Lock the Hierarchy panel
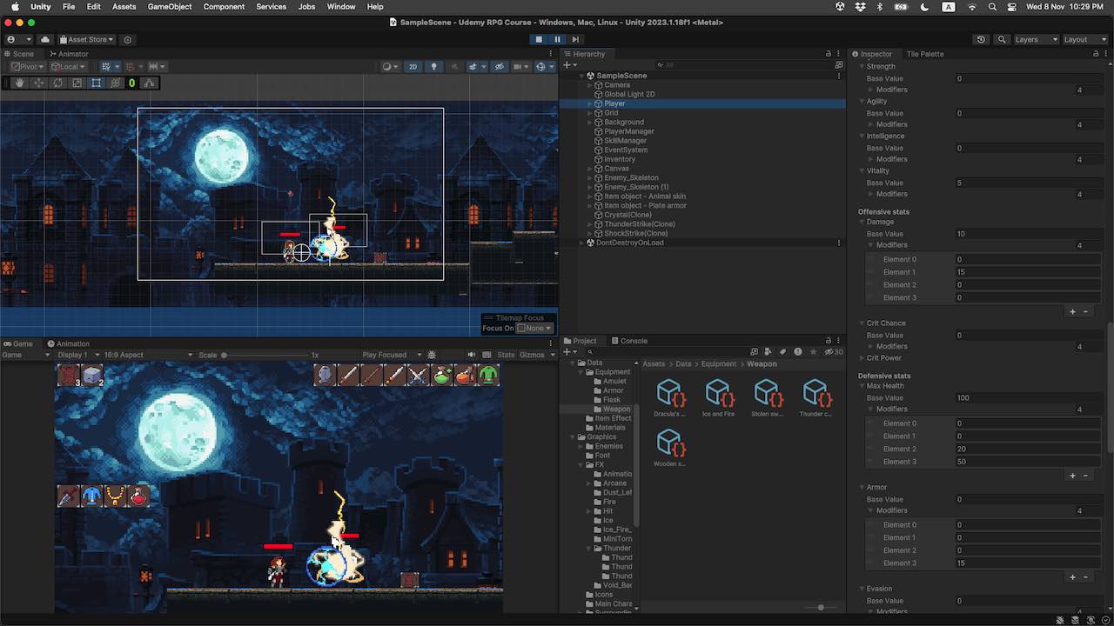Screen dimensions: 1114x626 pos(829,54)
